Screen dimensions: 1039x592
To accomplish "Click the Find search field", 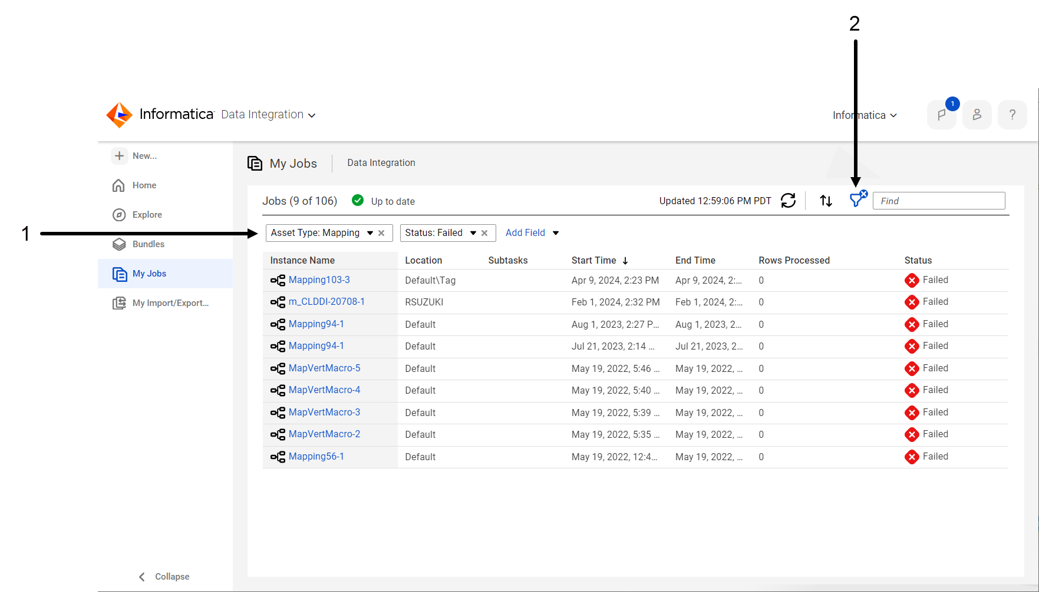I will tap(939, 201).
